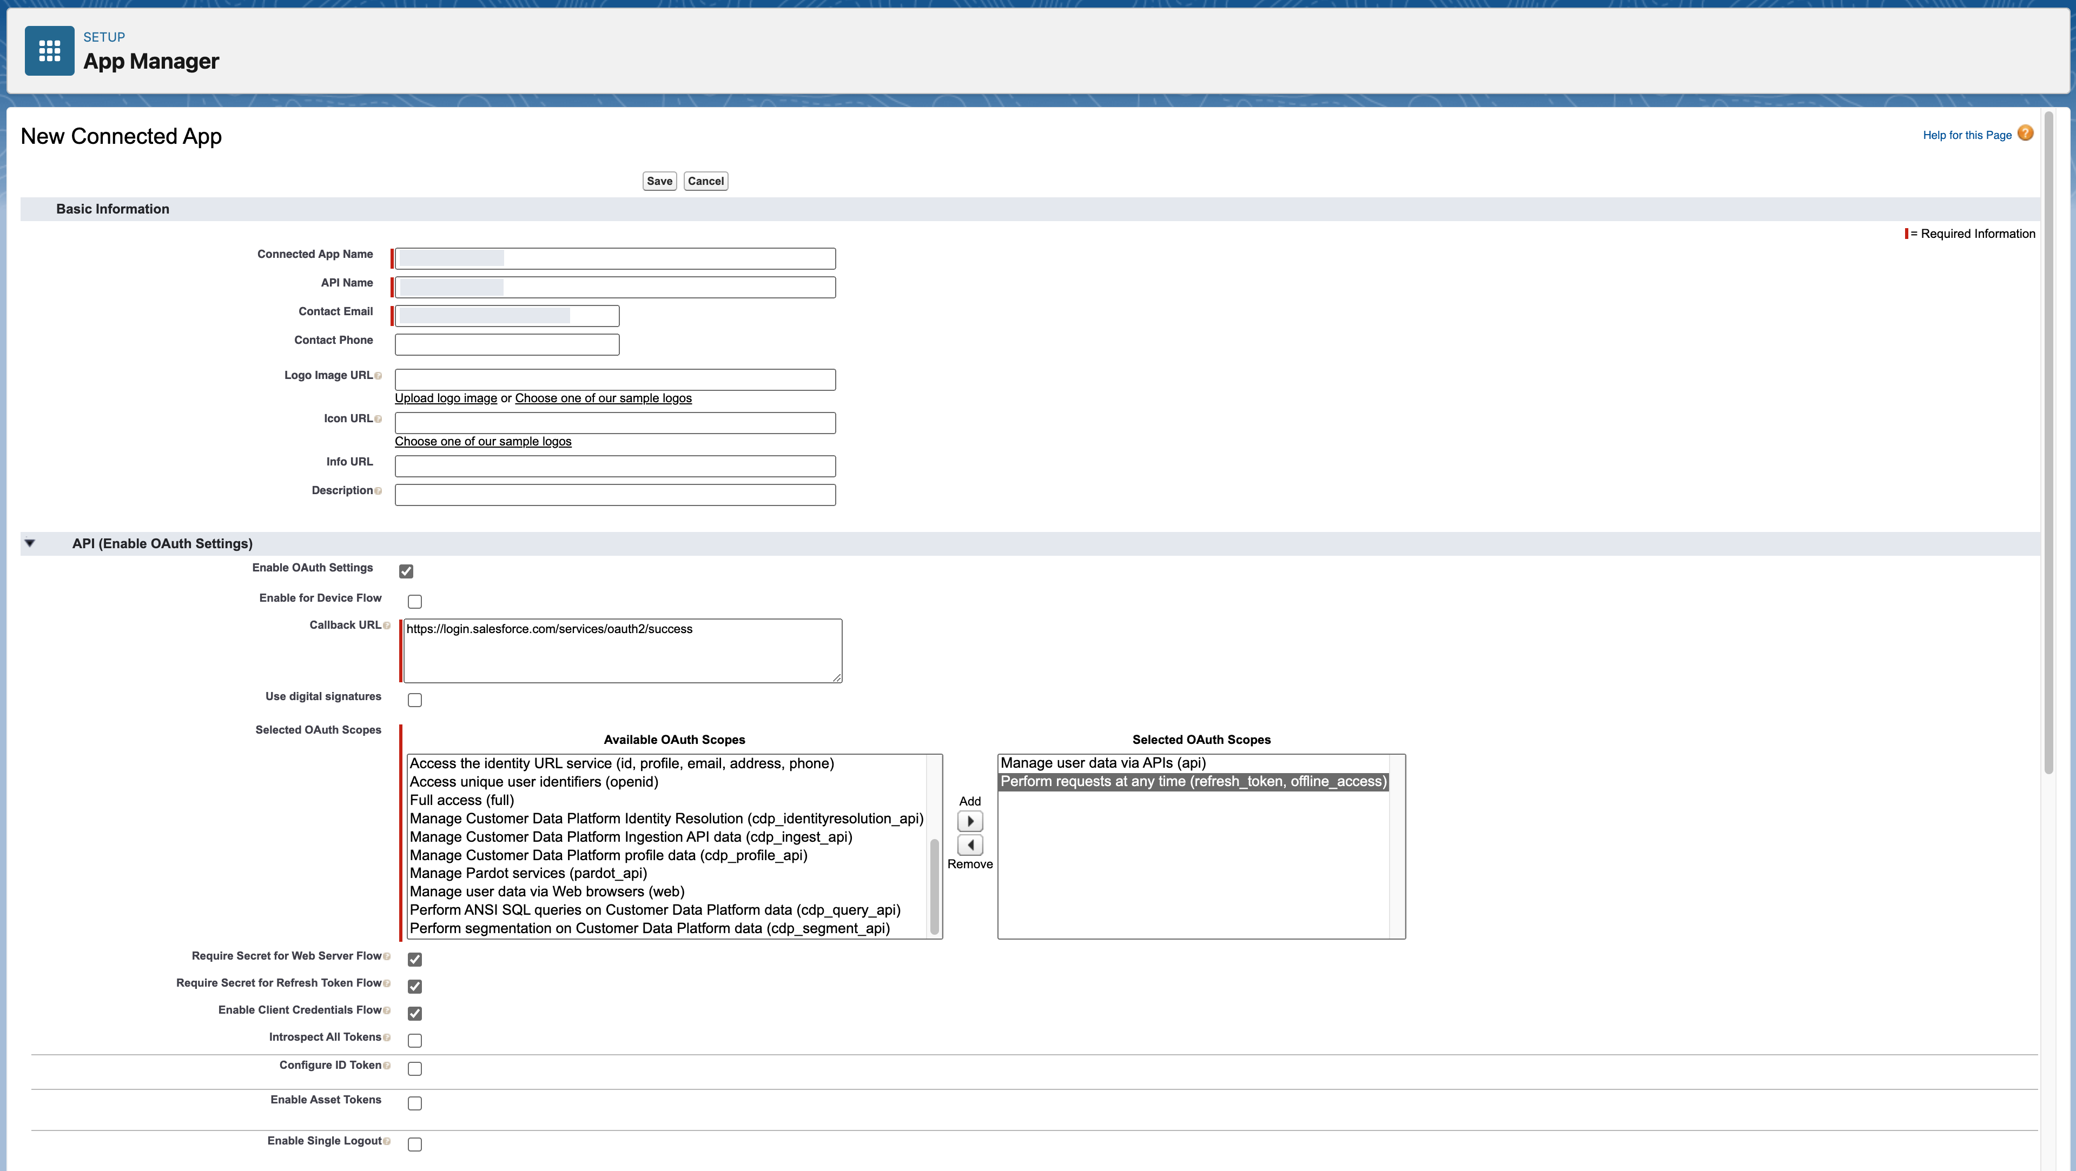Click the App Manager grid icon
Screen dimensions: 2076x1171
[49, 51]
